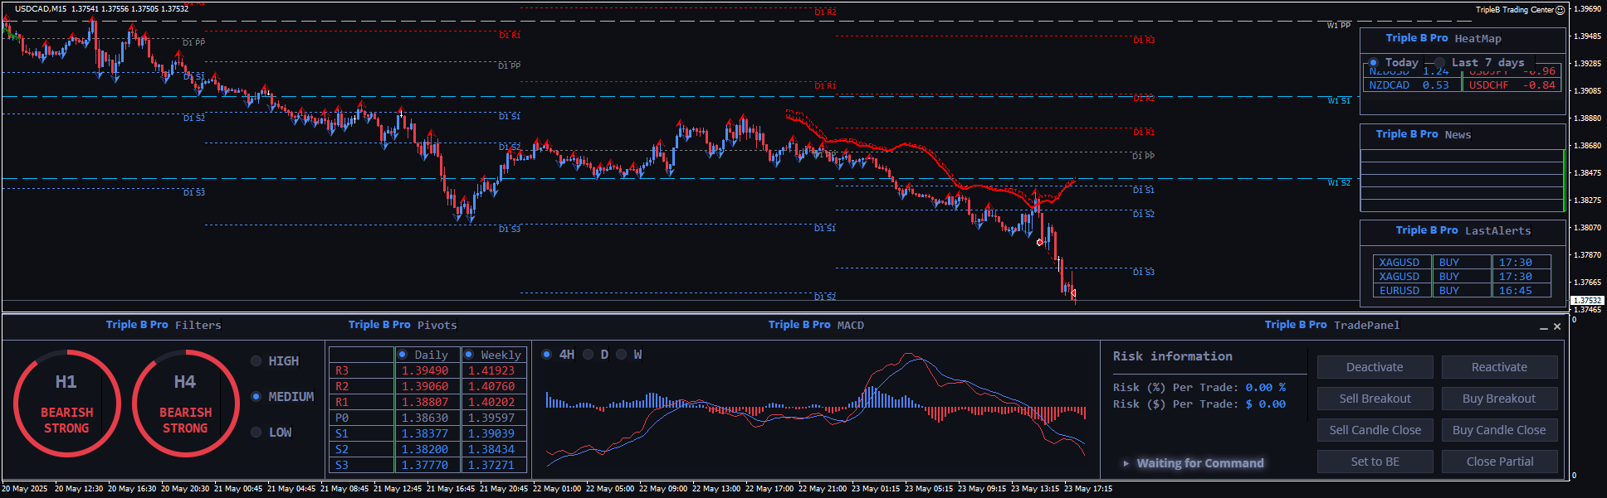This screenshot has height=498, width=1607.
Task: Click the H4 bearish strong gauge
Action: (x=185, y=404)
